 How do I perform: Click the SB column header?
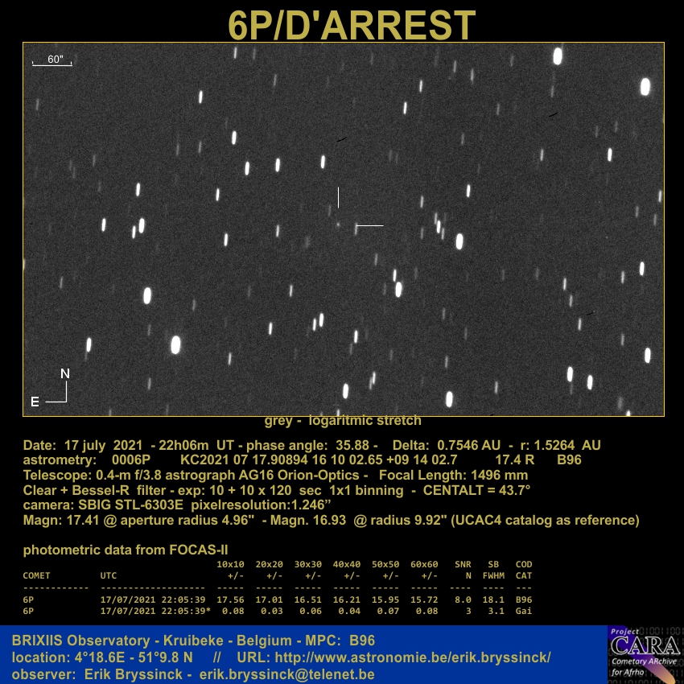click(493, 564)
